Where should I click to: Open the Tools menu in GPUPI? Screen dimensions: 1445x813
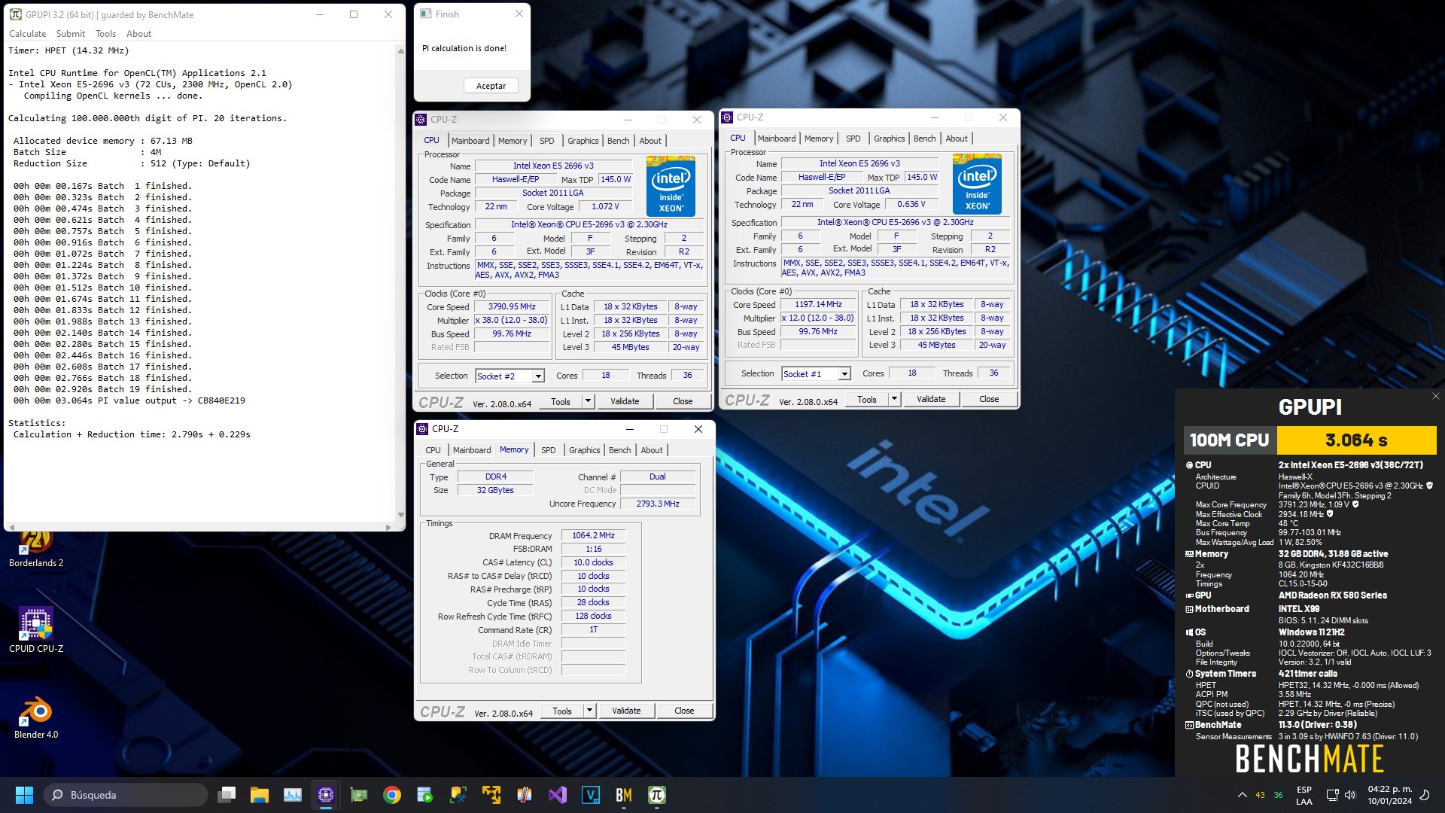point(105,34)
